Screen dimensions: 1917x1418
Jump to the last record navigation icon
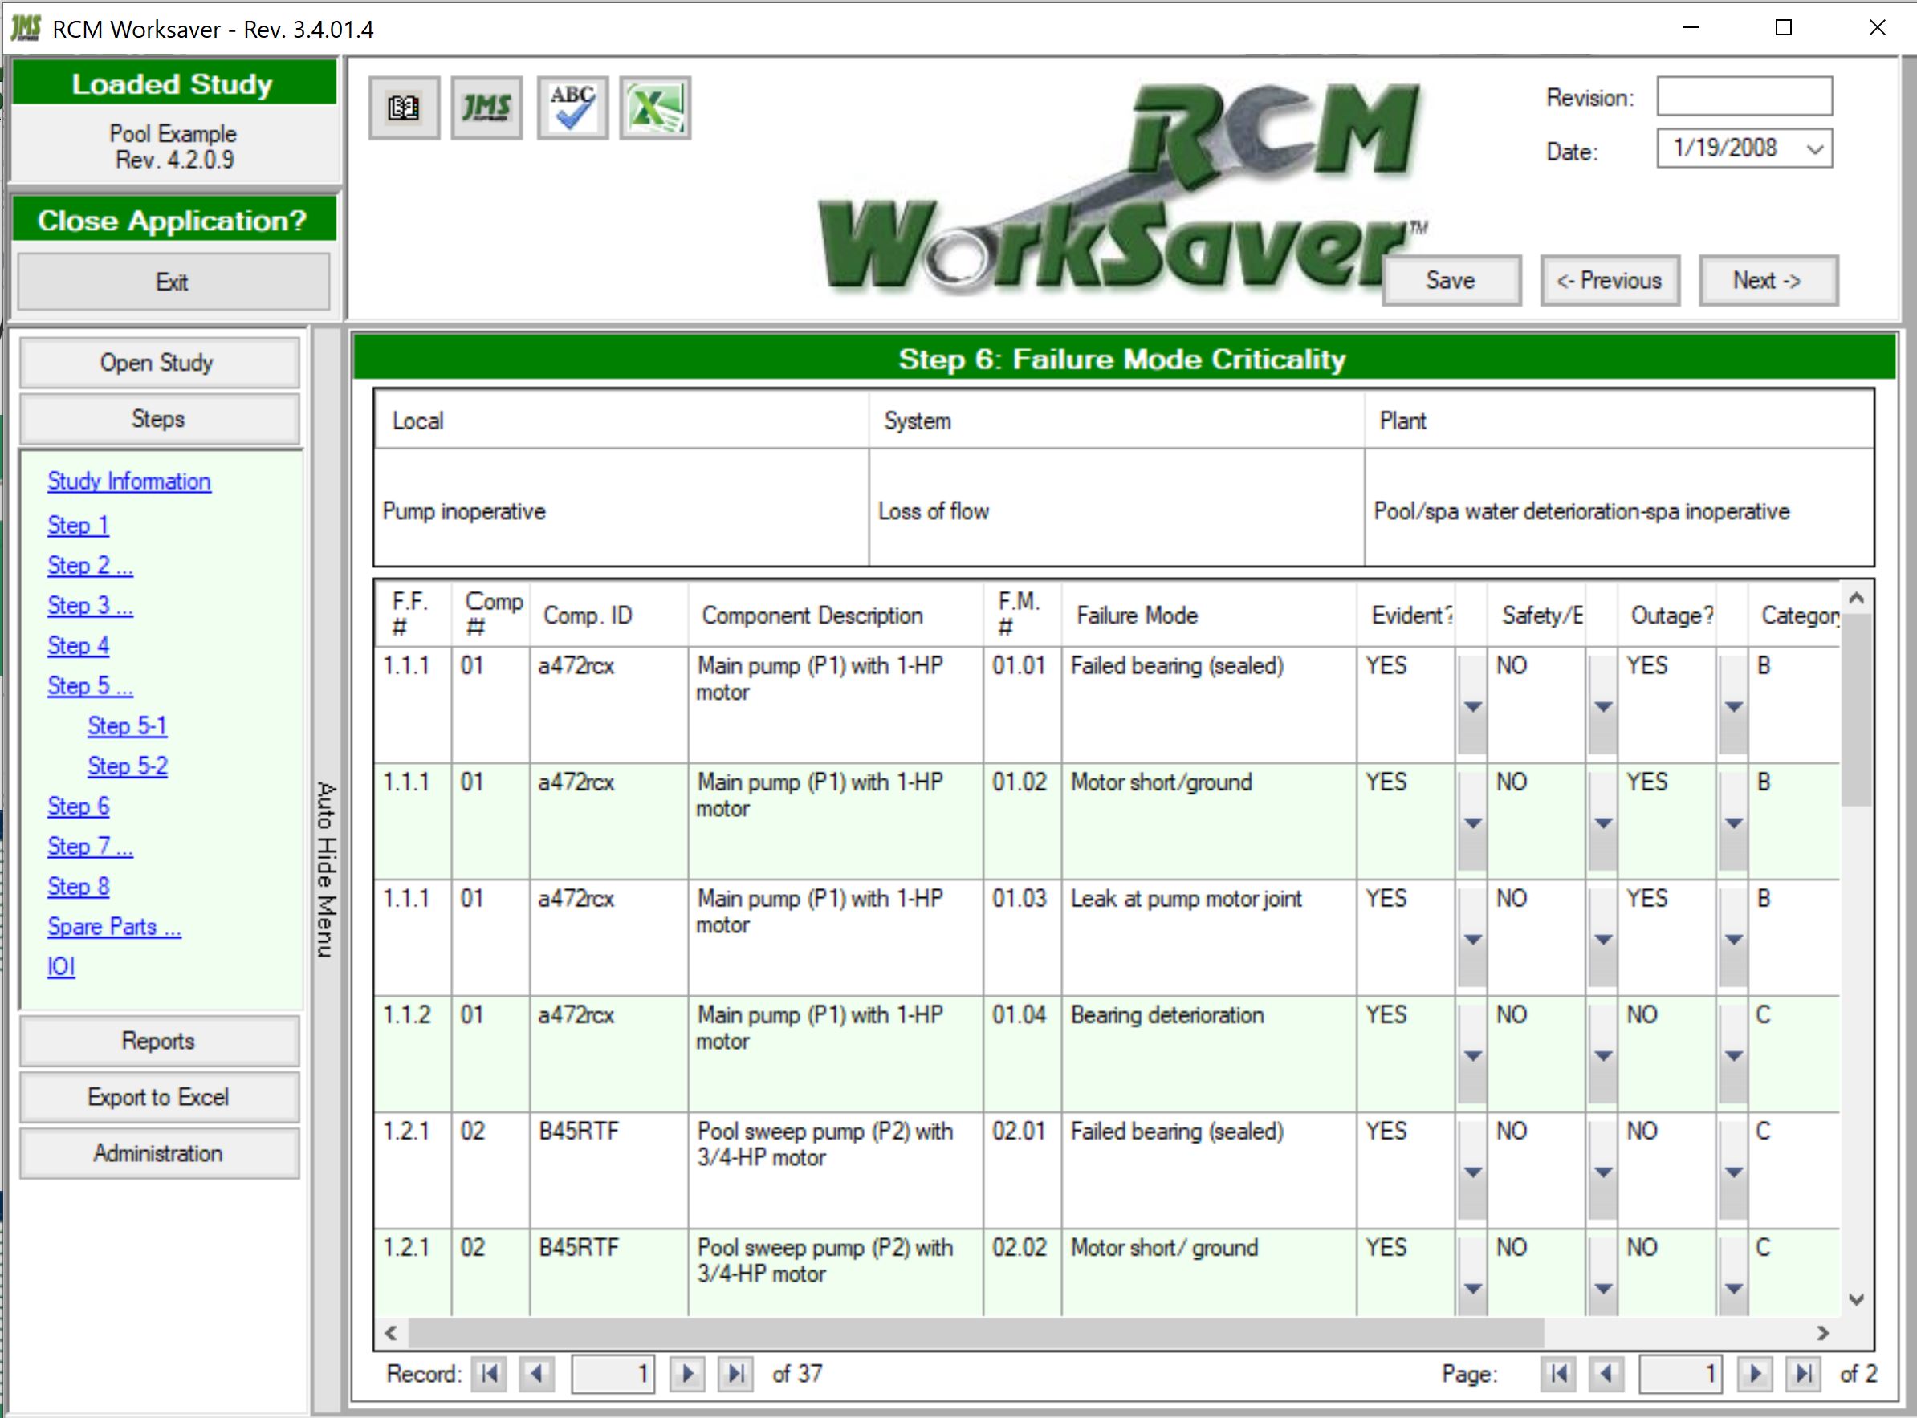737,1374
